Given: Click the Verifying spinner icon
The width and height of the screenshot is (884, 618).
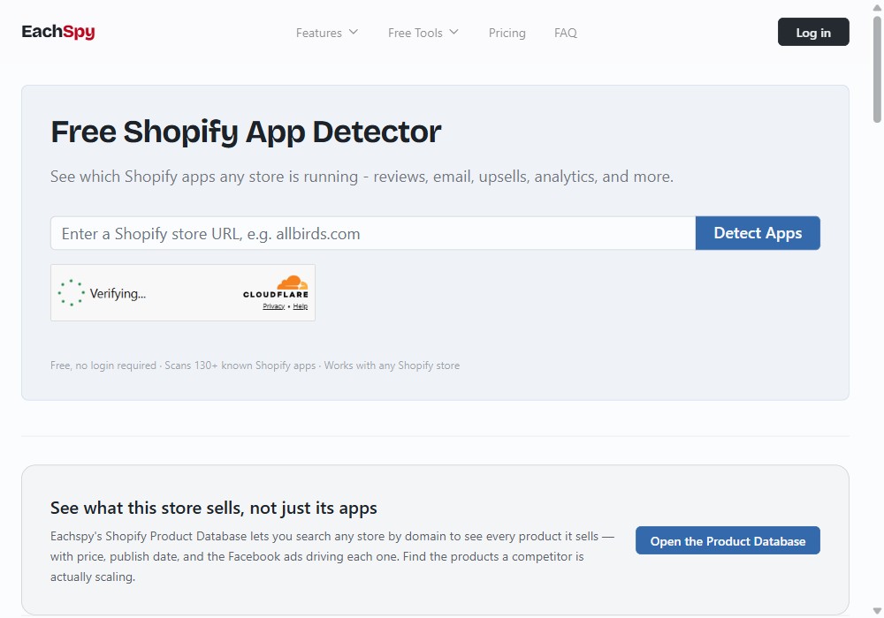Looking at the screenshot, I should pyautogui.click(x=71, y=293).
